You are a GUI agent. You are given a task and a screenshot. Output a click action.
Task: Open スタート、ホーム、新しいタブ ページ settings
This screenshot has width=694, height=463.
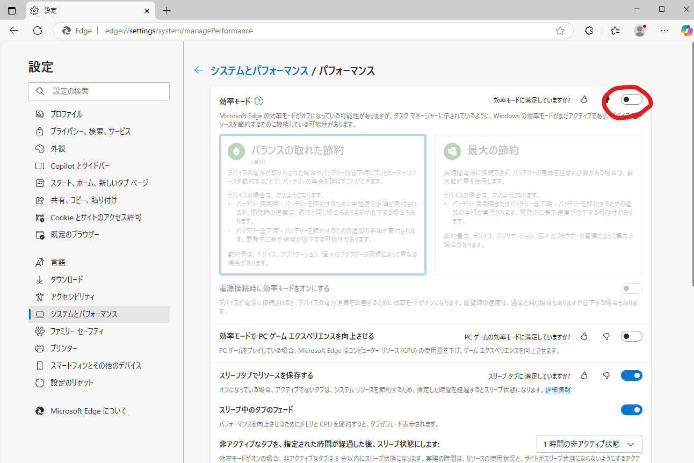tap(99, 183)
